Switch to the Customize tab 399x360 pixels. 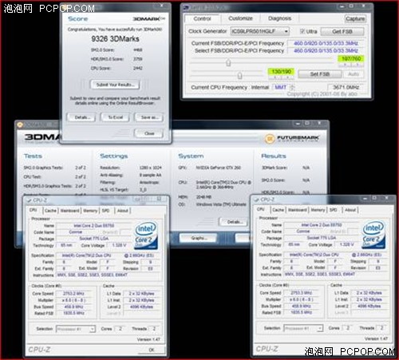click(240, 18)
